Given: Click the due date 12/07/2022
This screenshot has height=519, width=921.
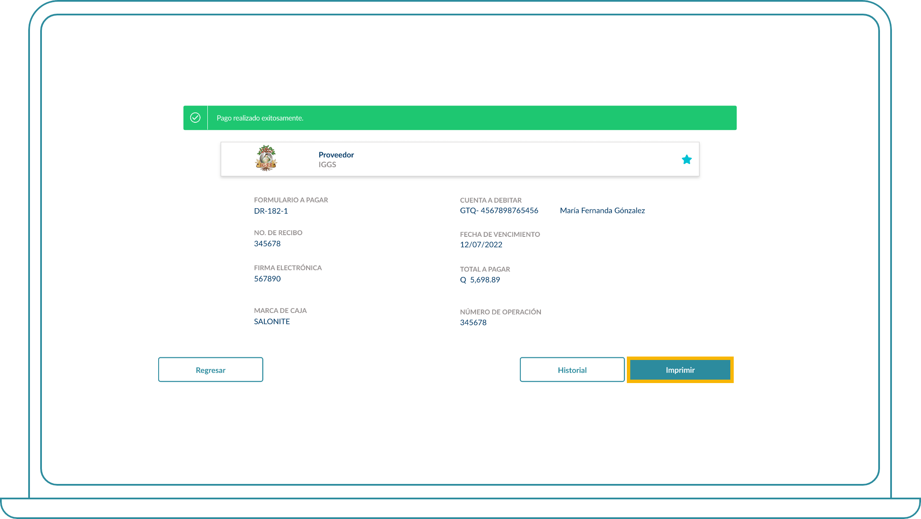Looking at the screenshot, I should [481, 245].
